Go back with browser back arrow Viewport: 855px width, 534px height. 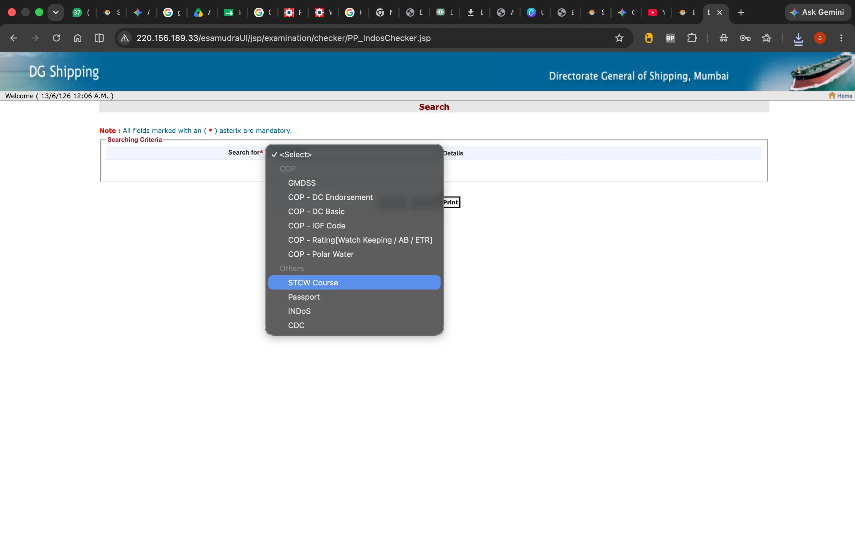click(13, 38)
